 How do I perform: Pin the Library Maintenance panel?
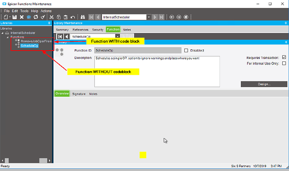click(x=286, y=23)
